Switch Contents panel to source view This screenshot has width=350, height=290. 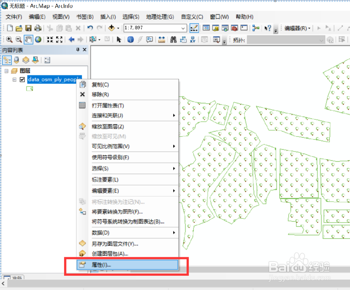coord(16,60)
